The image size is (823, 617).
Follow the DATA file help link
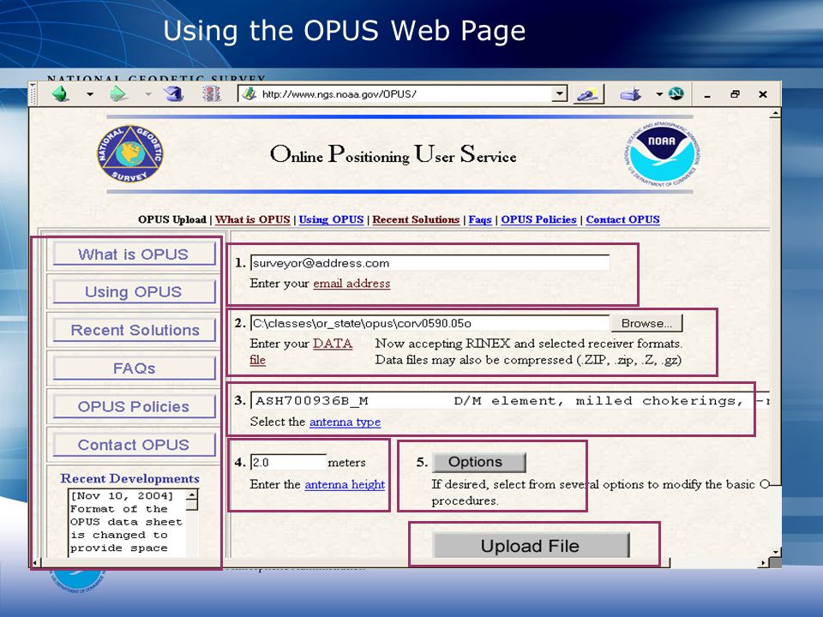click(x=333, y=344)
